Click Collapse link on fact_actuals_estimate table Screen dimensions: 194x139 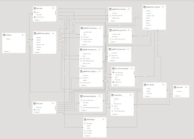[116, 85]
